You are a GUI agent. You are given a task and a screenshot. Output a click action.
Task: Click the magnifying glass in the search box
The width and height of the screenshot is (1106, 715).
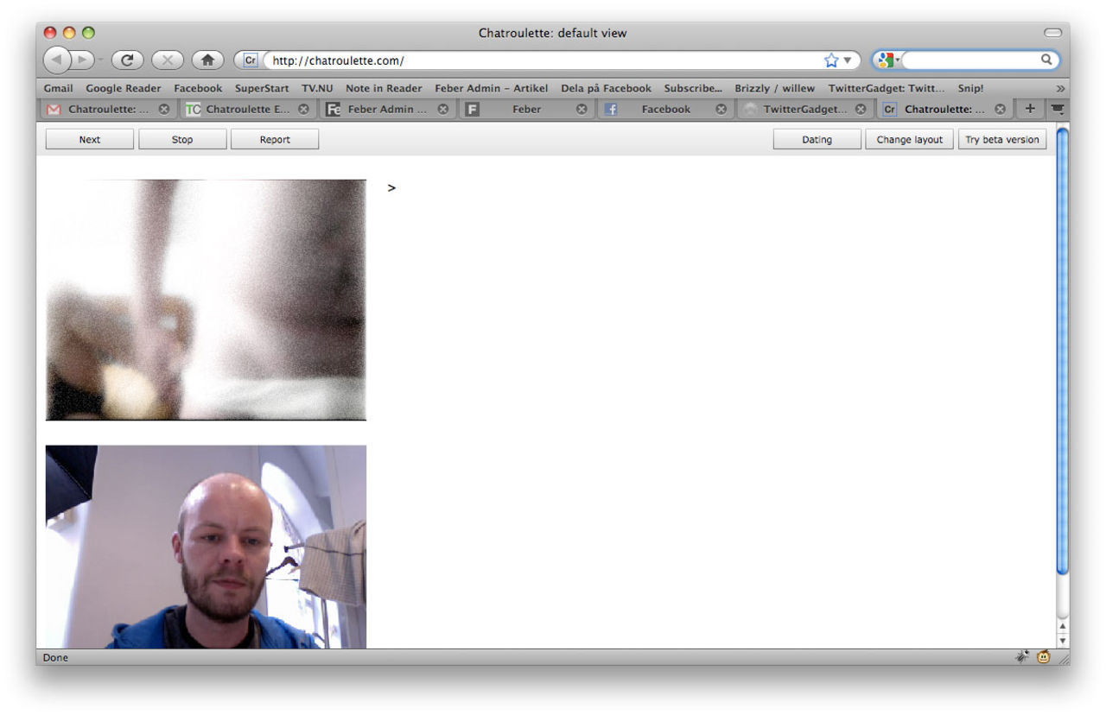coord(1046,60)
